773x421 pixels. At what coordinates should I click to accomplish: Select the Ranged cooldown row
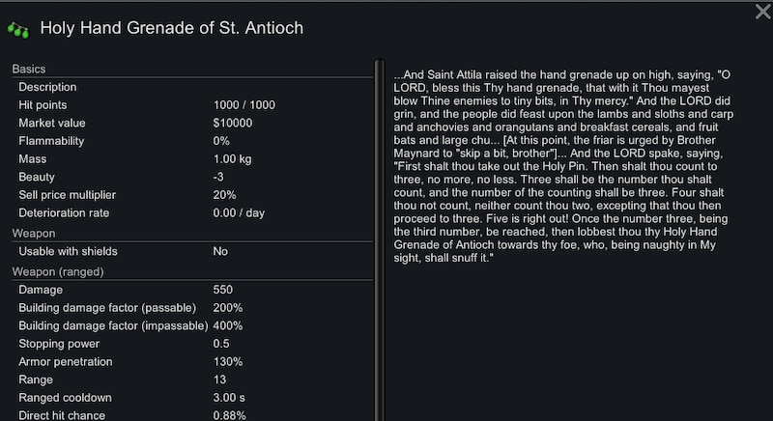[x=192, y=398]
